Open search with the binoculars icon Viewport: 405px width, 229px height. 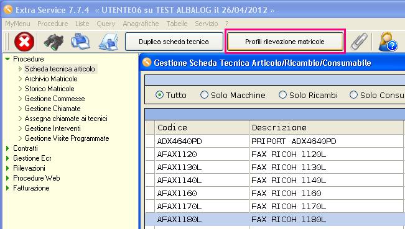click(x=54, y=42)
